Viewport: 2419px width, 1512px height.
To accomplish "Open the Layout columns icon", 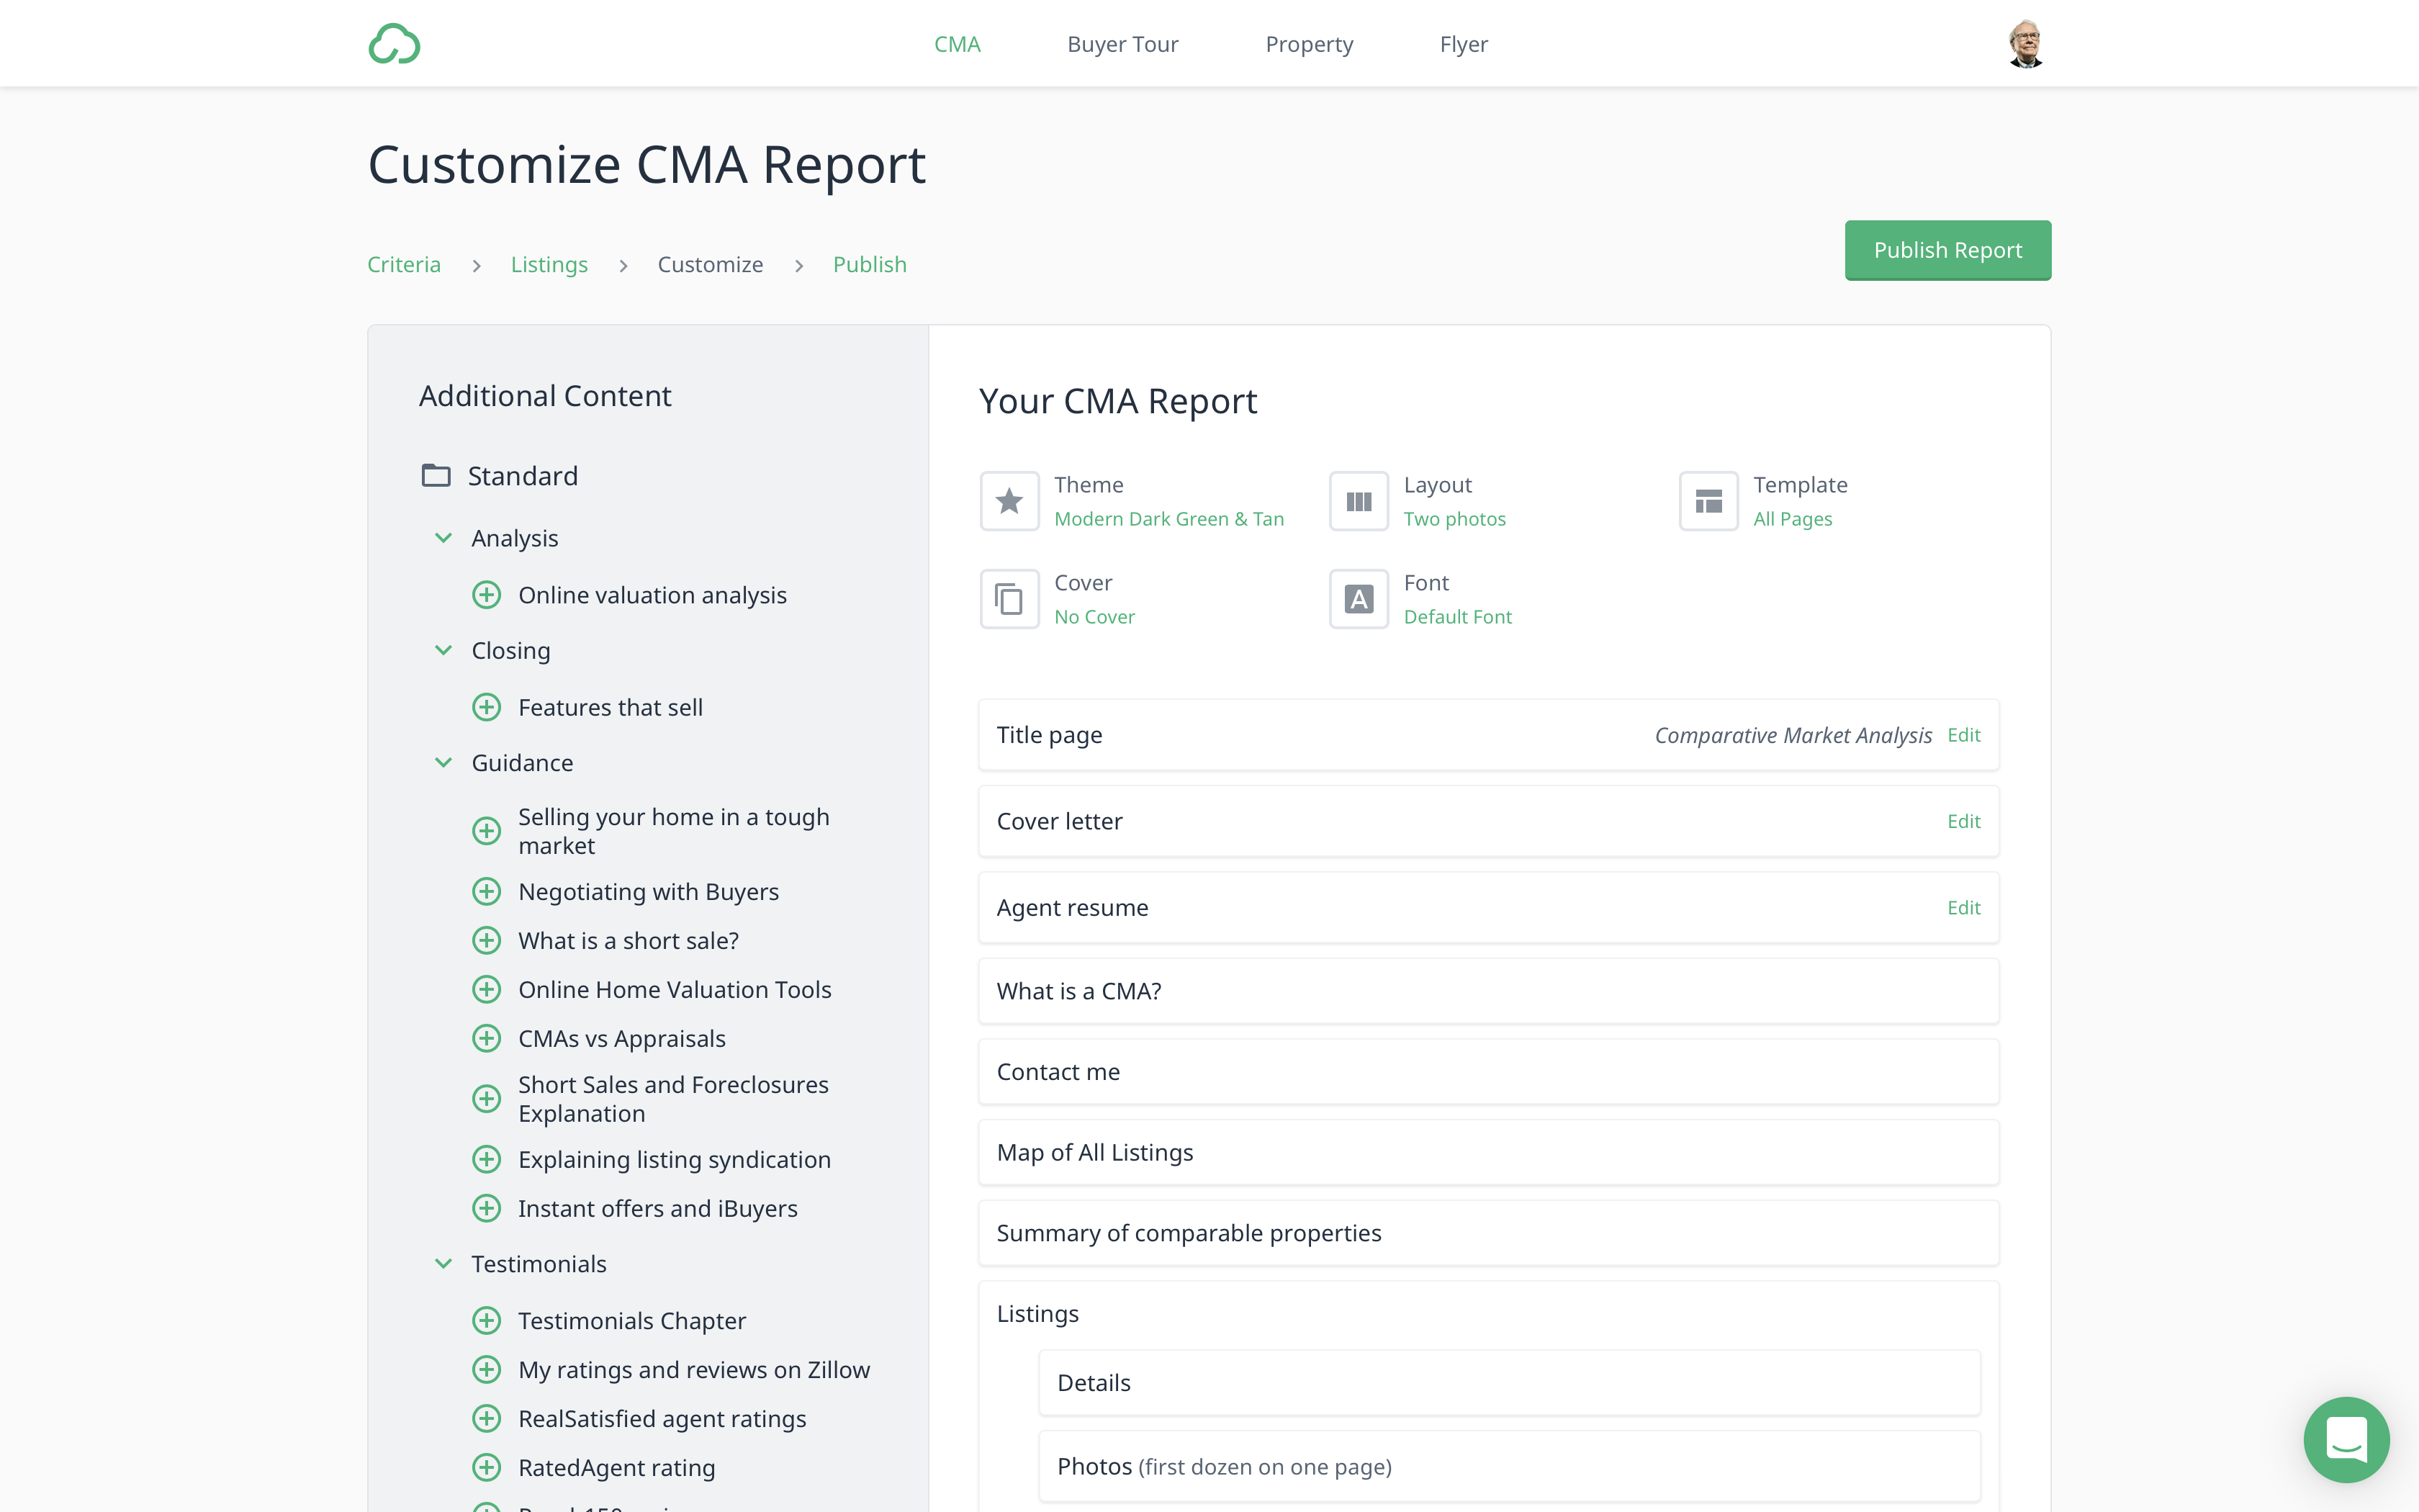I will 1359,501.
